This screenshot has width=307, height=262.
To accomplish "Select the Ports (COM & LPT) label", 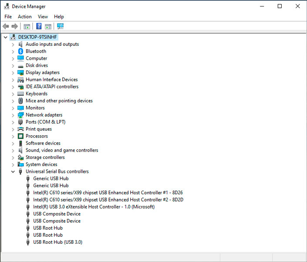I will pyautogui.click(x=45, y=122).
